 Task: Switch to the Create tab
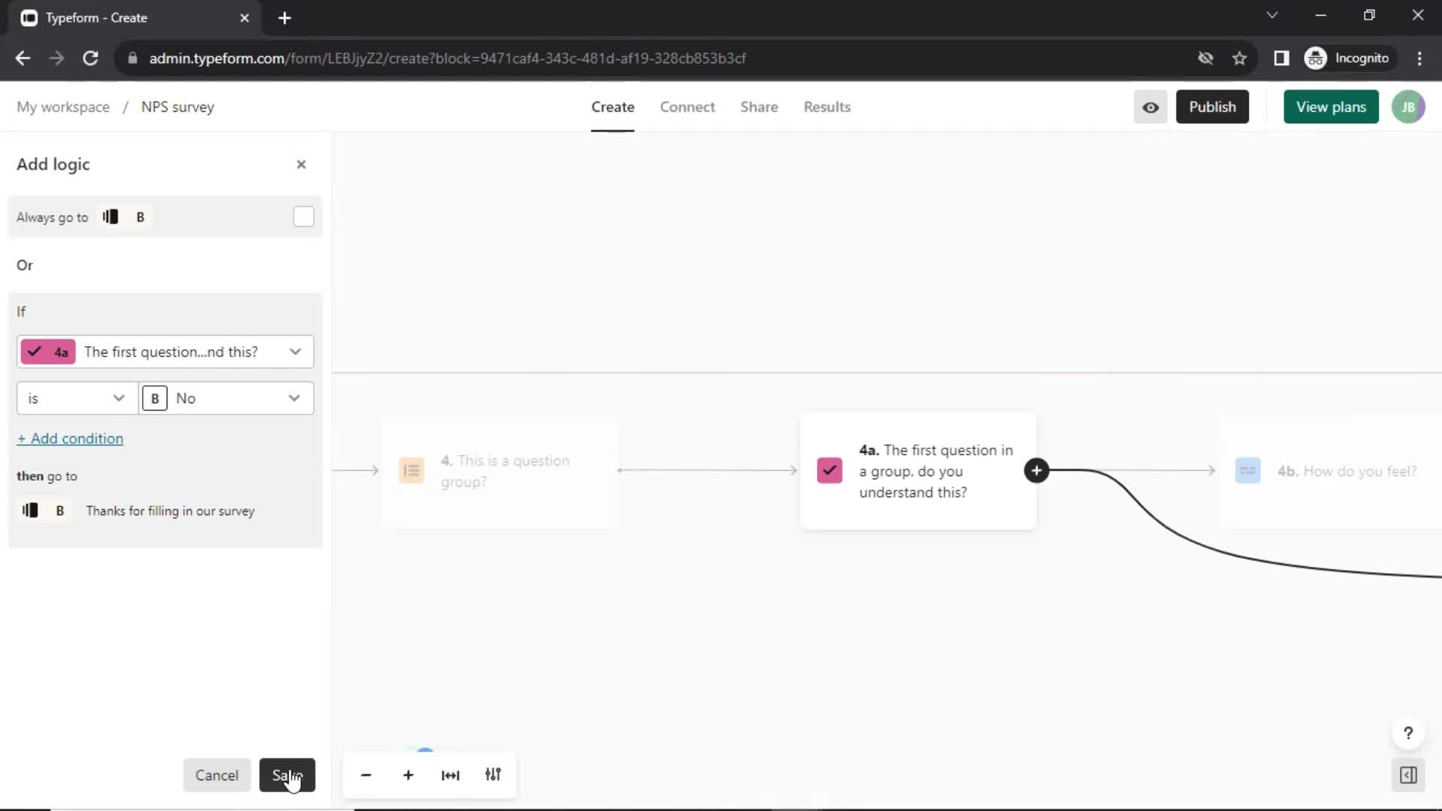point(612,107)
